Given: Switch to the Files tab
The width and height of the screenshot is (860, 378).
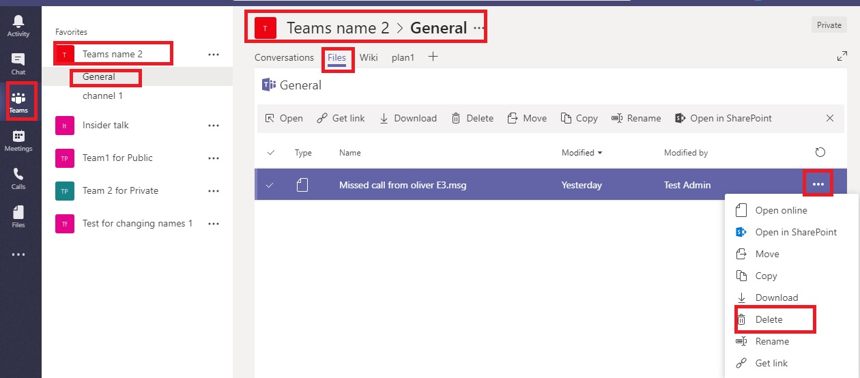Looking at the screenshot, I should 337,59.
